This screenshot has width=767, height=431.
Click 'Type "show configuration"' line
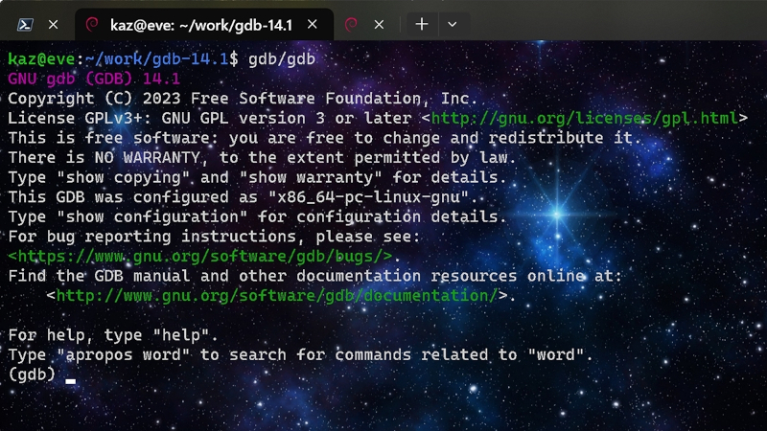(x=257, y=217)
